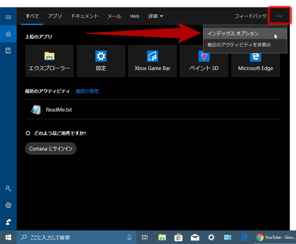Click the sidebar feedback person icon
The height and width of the screenshot is (244, 296).
coord(8,222)
